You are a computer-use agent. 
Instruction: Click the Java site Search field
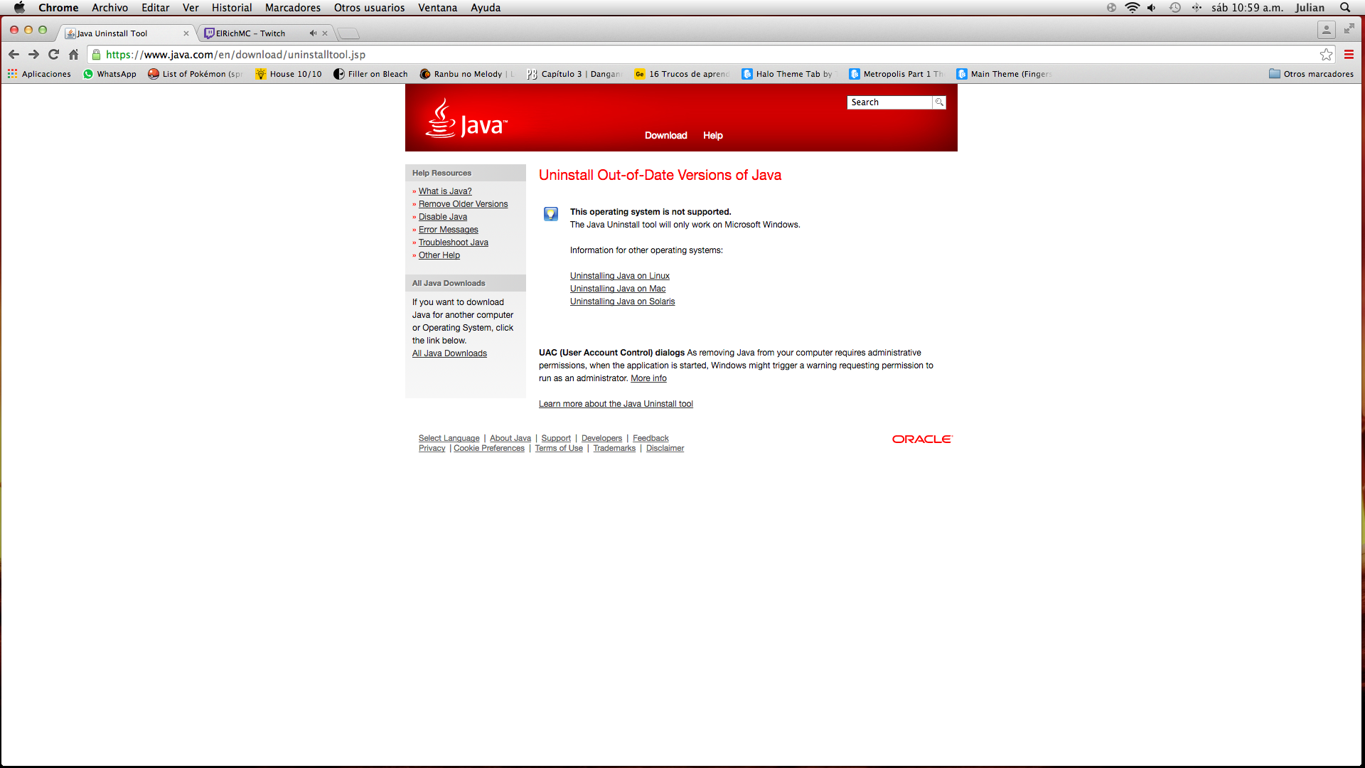889,102
